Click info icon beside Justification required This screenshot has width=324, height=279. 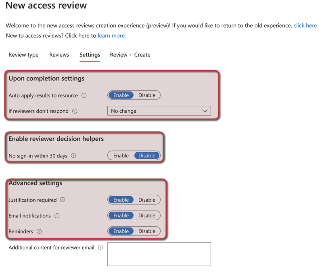tap(63, 200)
